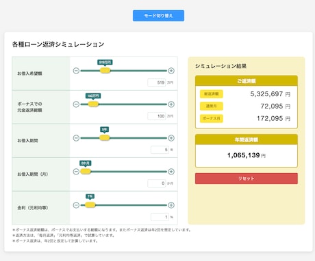Raise interest rate with plus icon
This screenshot has width=315, height=261.
coord(171,205)
